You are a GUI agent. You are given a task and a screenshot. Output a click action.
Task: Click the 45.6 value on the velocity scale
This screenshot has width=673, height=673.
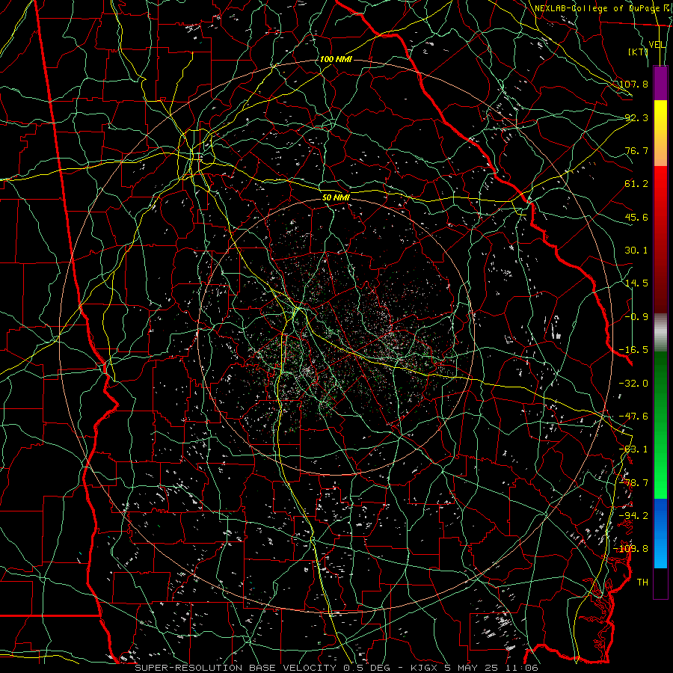(x=636, y=217)
